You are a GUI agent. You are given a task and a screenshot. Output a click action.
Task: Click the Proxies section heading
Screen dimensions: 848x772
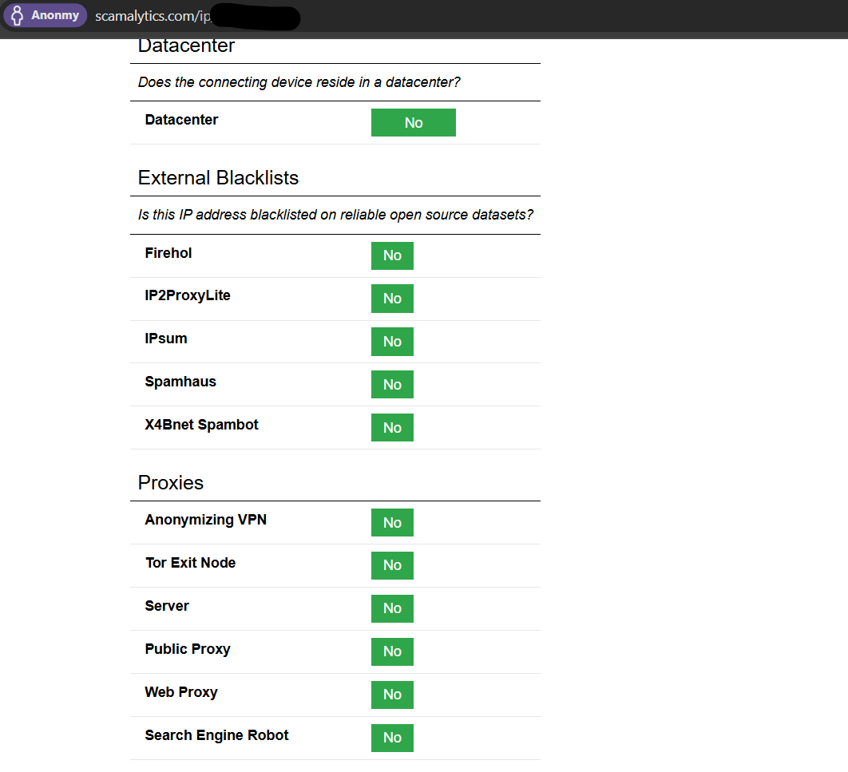(x=171, y=483)
